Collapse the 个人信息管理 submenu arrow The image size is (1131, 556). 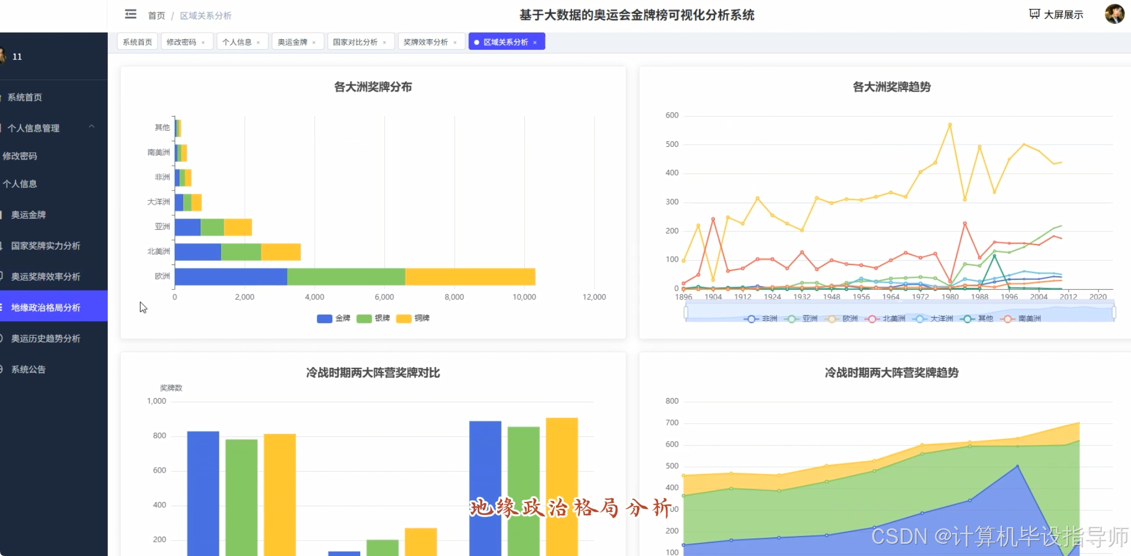coord(92,126)
